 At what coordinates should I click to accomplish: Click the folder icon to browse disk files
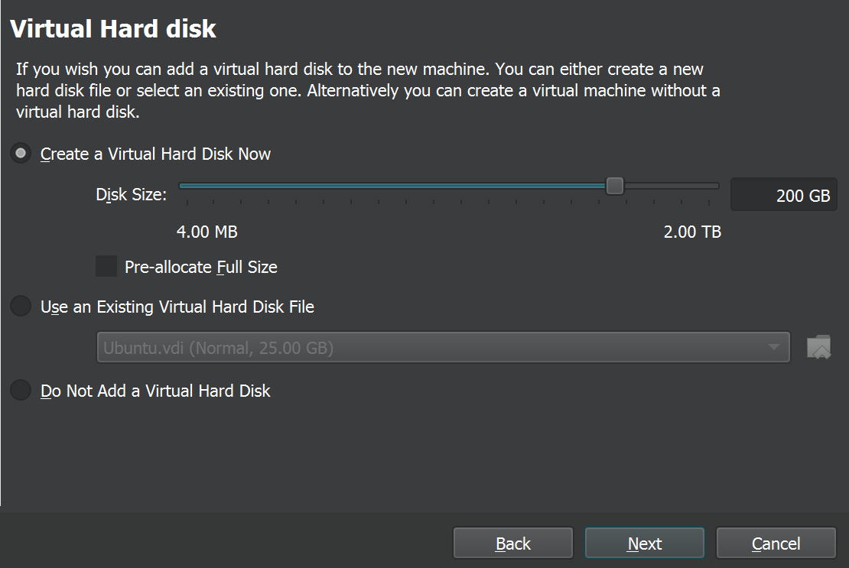[818, 347]
